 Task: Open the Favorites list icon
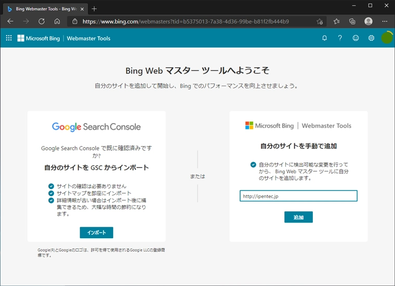[x=337, y=21]
